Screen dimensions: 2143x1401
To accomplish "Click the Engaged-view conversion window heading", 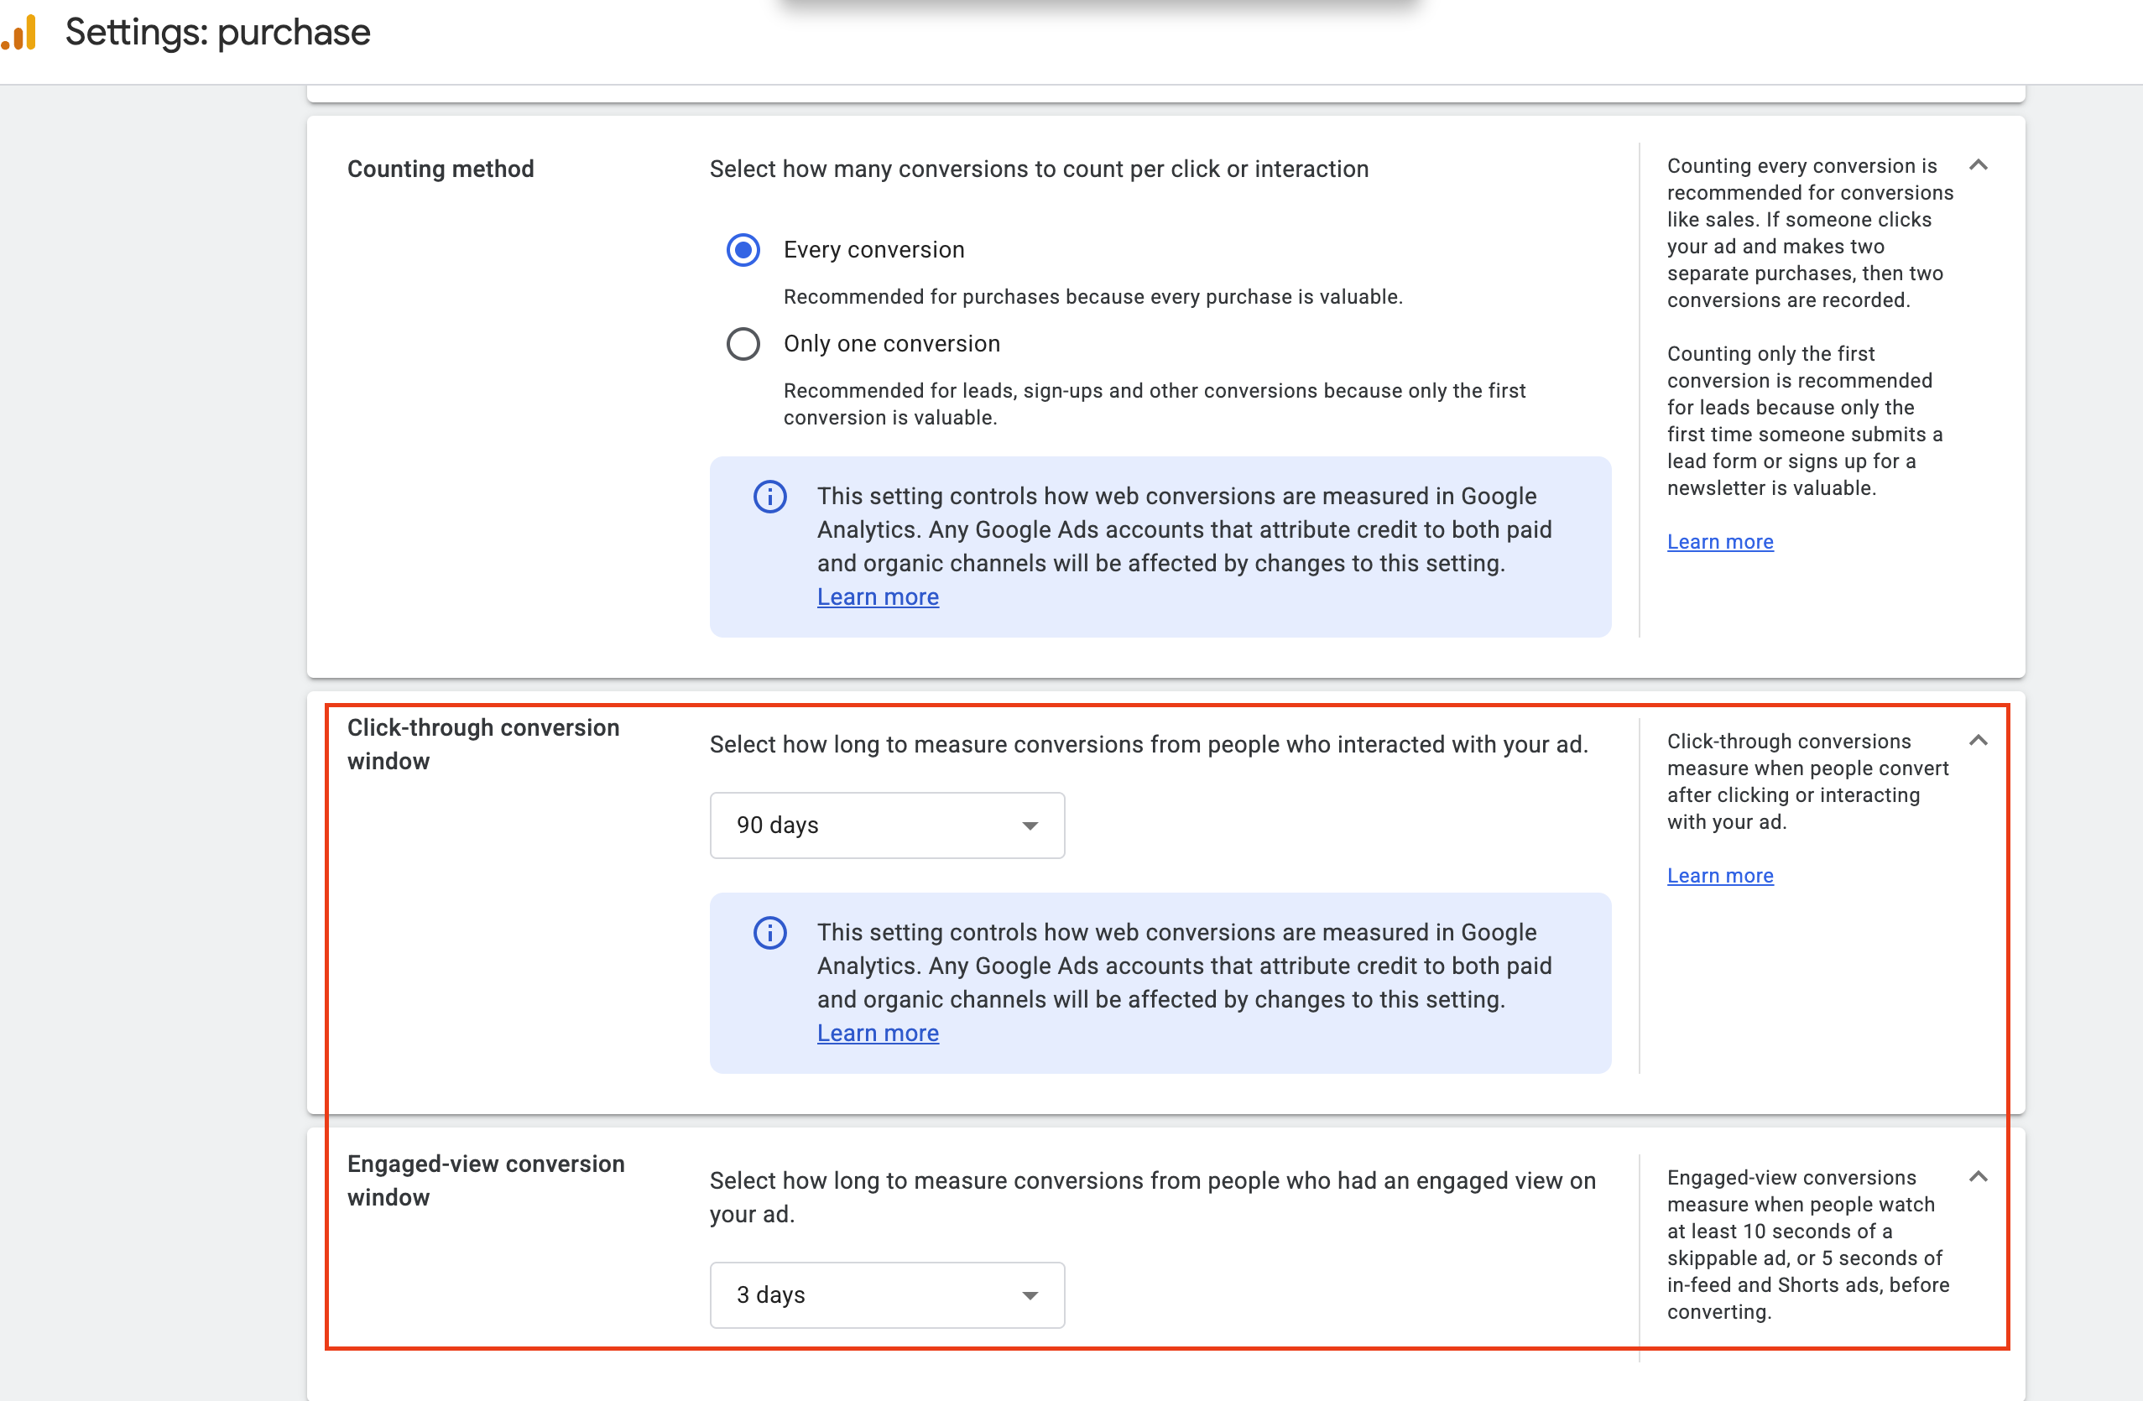I will click(486, 1180).
